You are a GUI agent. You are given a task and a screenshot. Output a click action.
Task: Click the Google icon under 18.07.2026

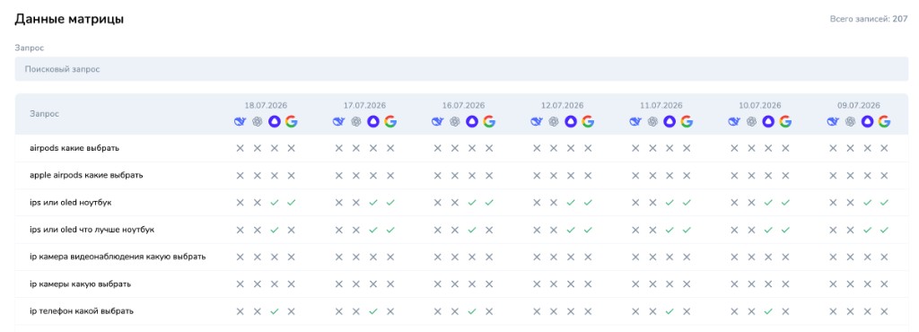click(x=292, y=122)
